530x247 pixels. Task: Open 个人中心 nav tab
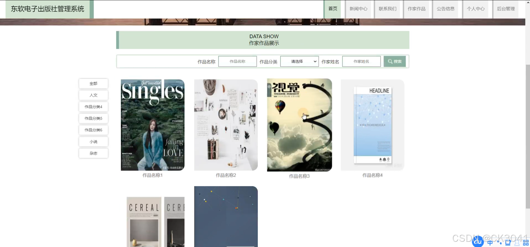pos(475,9)
